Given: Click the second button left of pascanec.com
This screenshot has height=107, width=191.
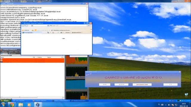Looking at the screenshot, I should tap(121, 84).
